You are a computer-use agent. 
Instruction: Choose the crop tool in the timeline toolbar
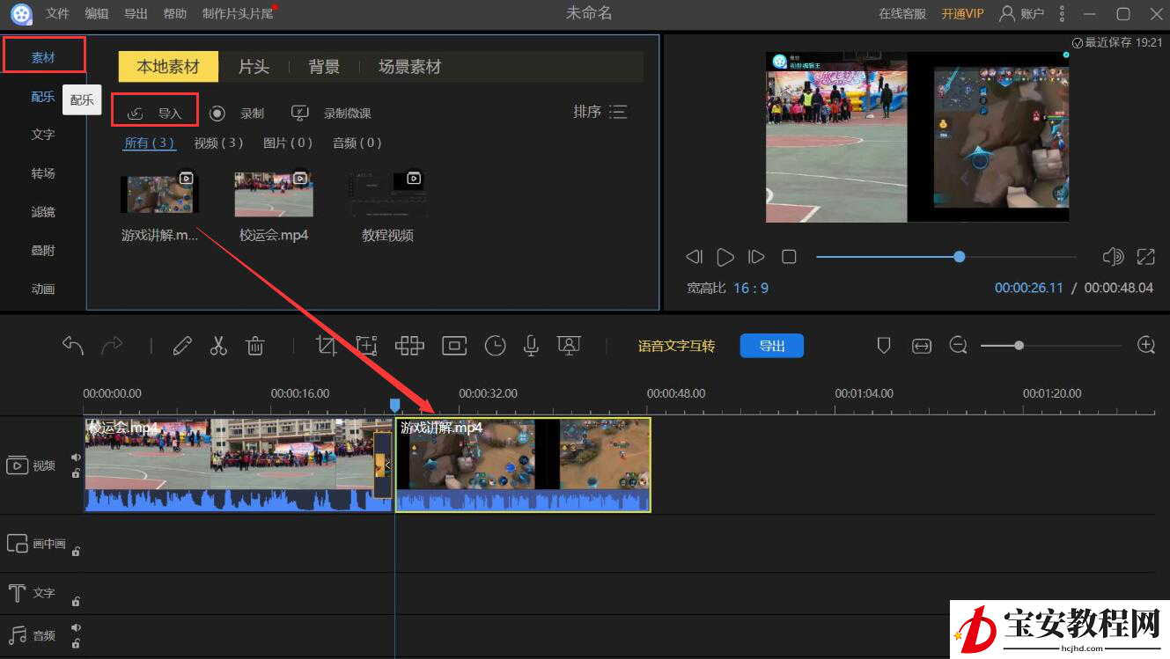click(327, 346)
